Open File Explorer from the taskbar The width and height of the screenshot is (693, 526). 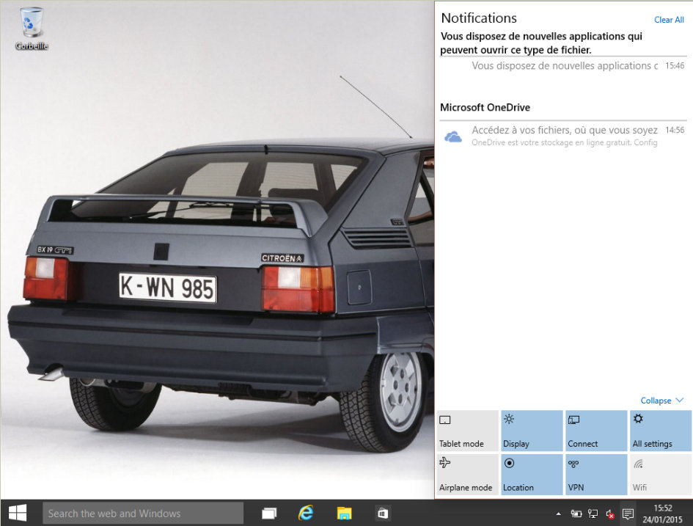click(344, 514)
